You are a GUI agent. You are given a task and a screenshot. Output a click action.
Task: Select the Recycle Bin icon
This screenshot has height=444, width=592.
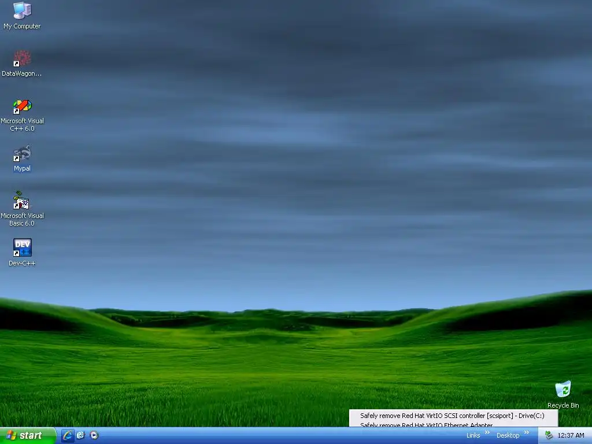click(x=563, y=394)
